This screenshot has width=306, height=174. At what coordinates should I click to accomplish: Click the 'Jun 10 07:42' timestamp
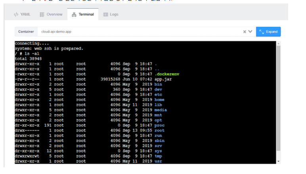tap(138, 79)
